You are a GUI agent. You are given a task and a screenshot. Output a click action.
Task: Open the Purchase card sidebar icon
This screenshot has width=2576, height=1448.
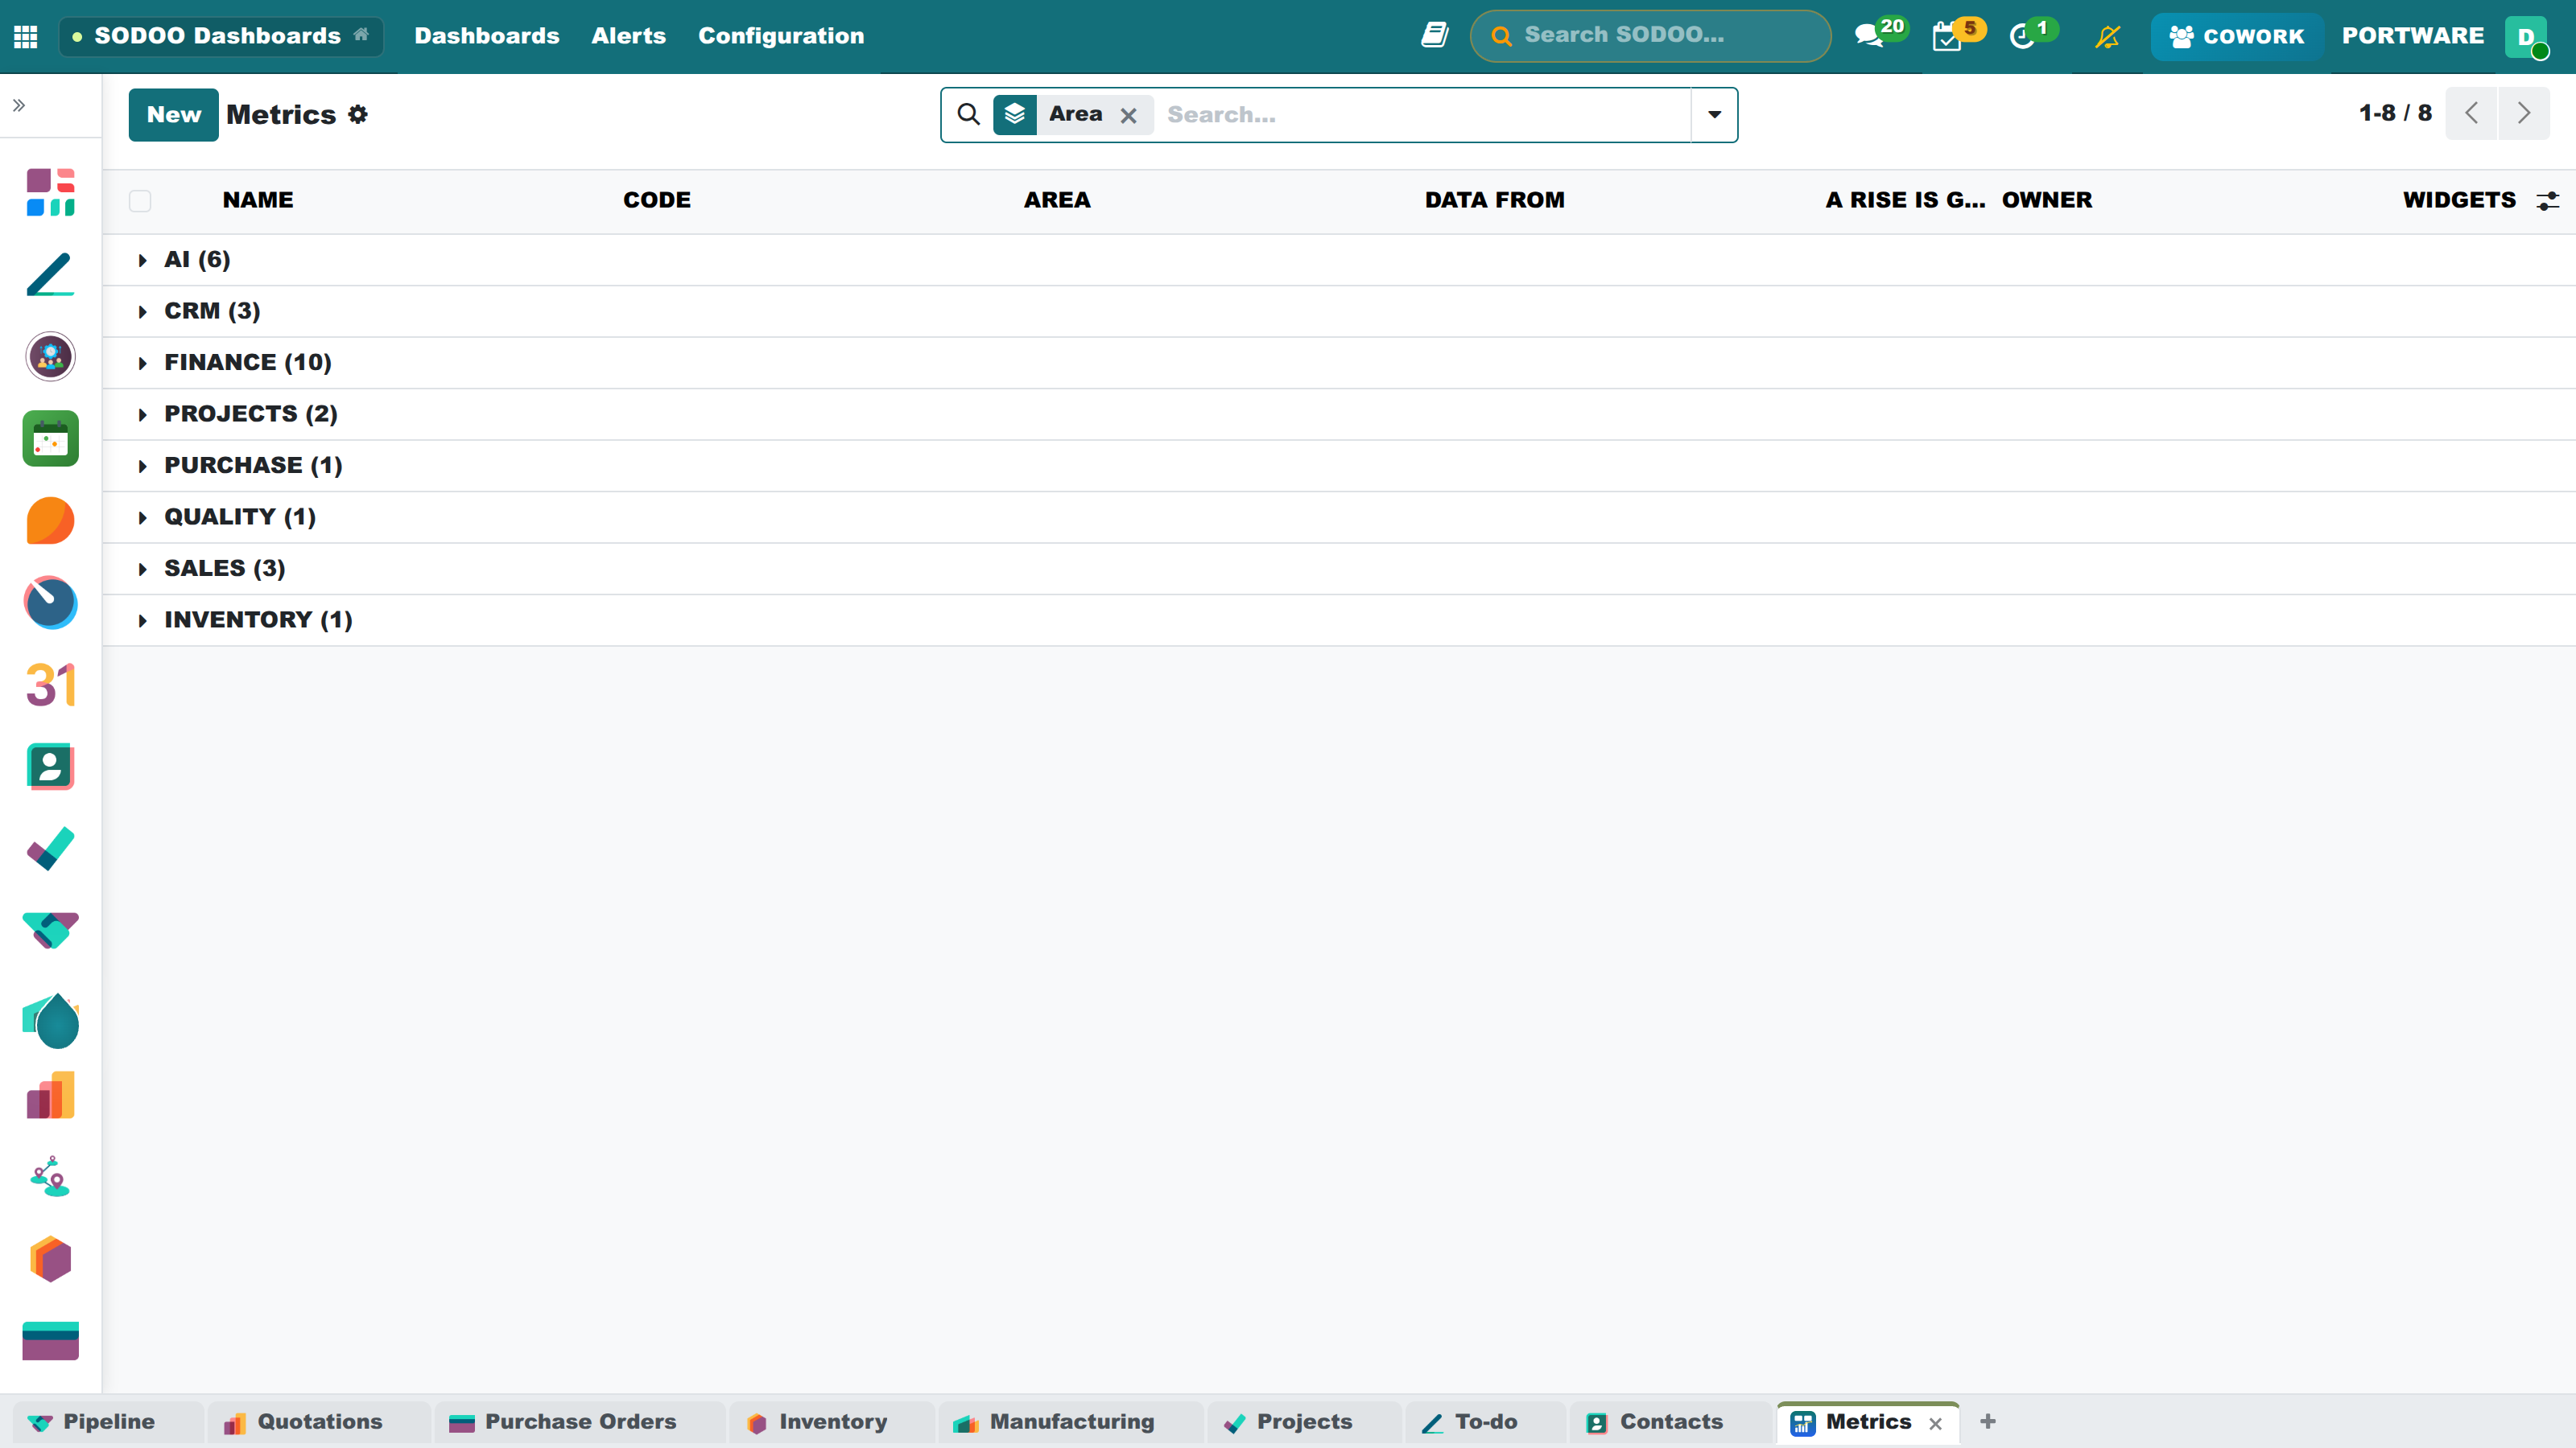50,1341
